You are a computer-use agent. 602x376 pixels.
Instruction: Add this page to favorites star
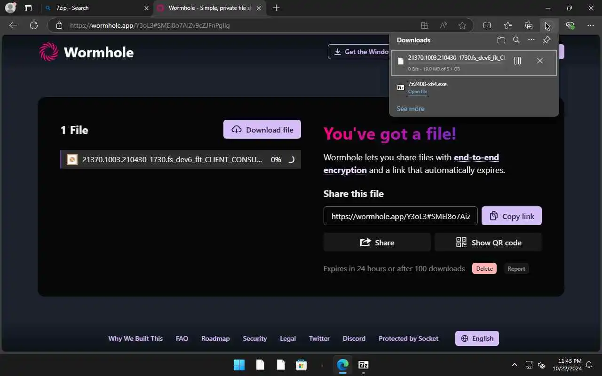click(x=462, y=25)
